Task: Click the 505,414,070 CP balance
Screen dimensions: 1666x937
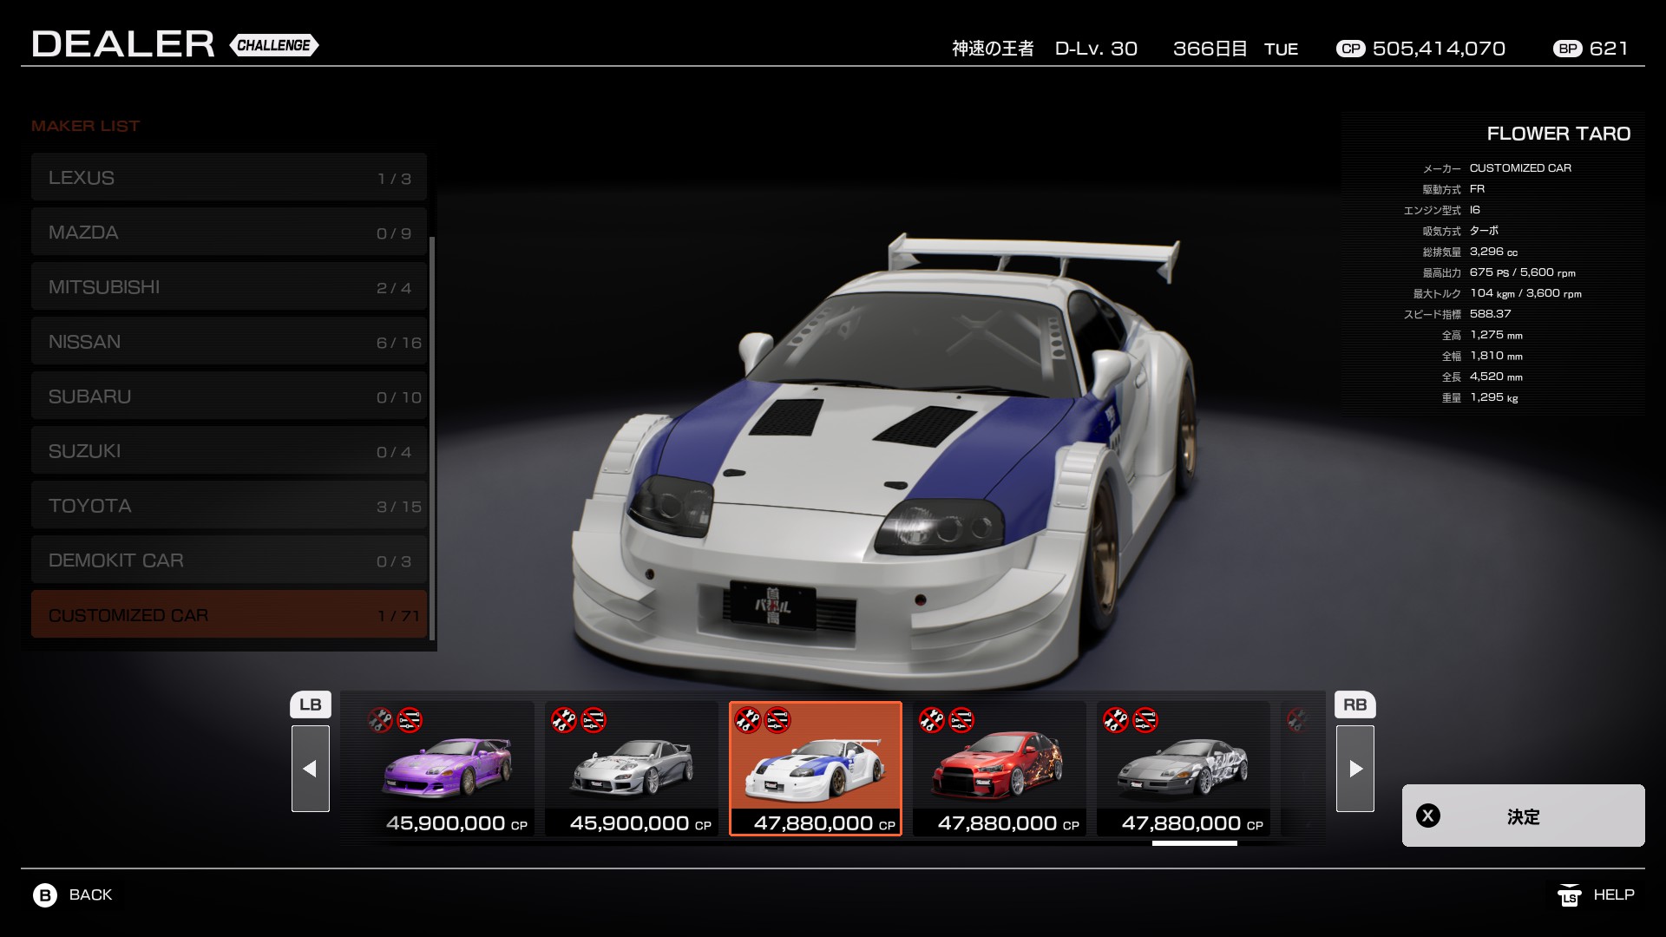Action: pyautogui.click(x=1439, y=49)
